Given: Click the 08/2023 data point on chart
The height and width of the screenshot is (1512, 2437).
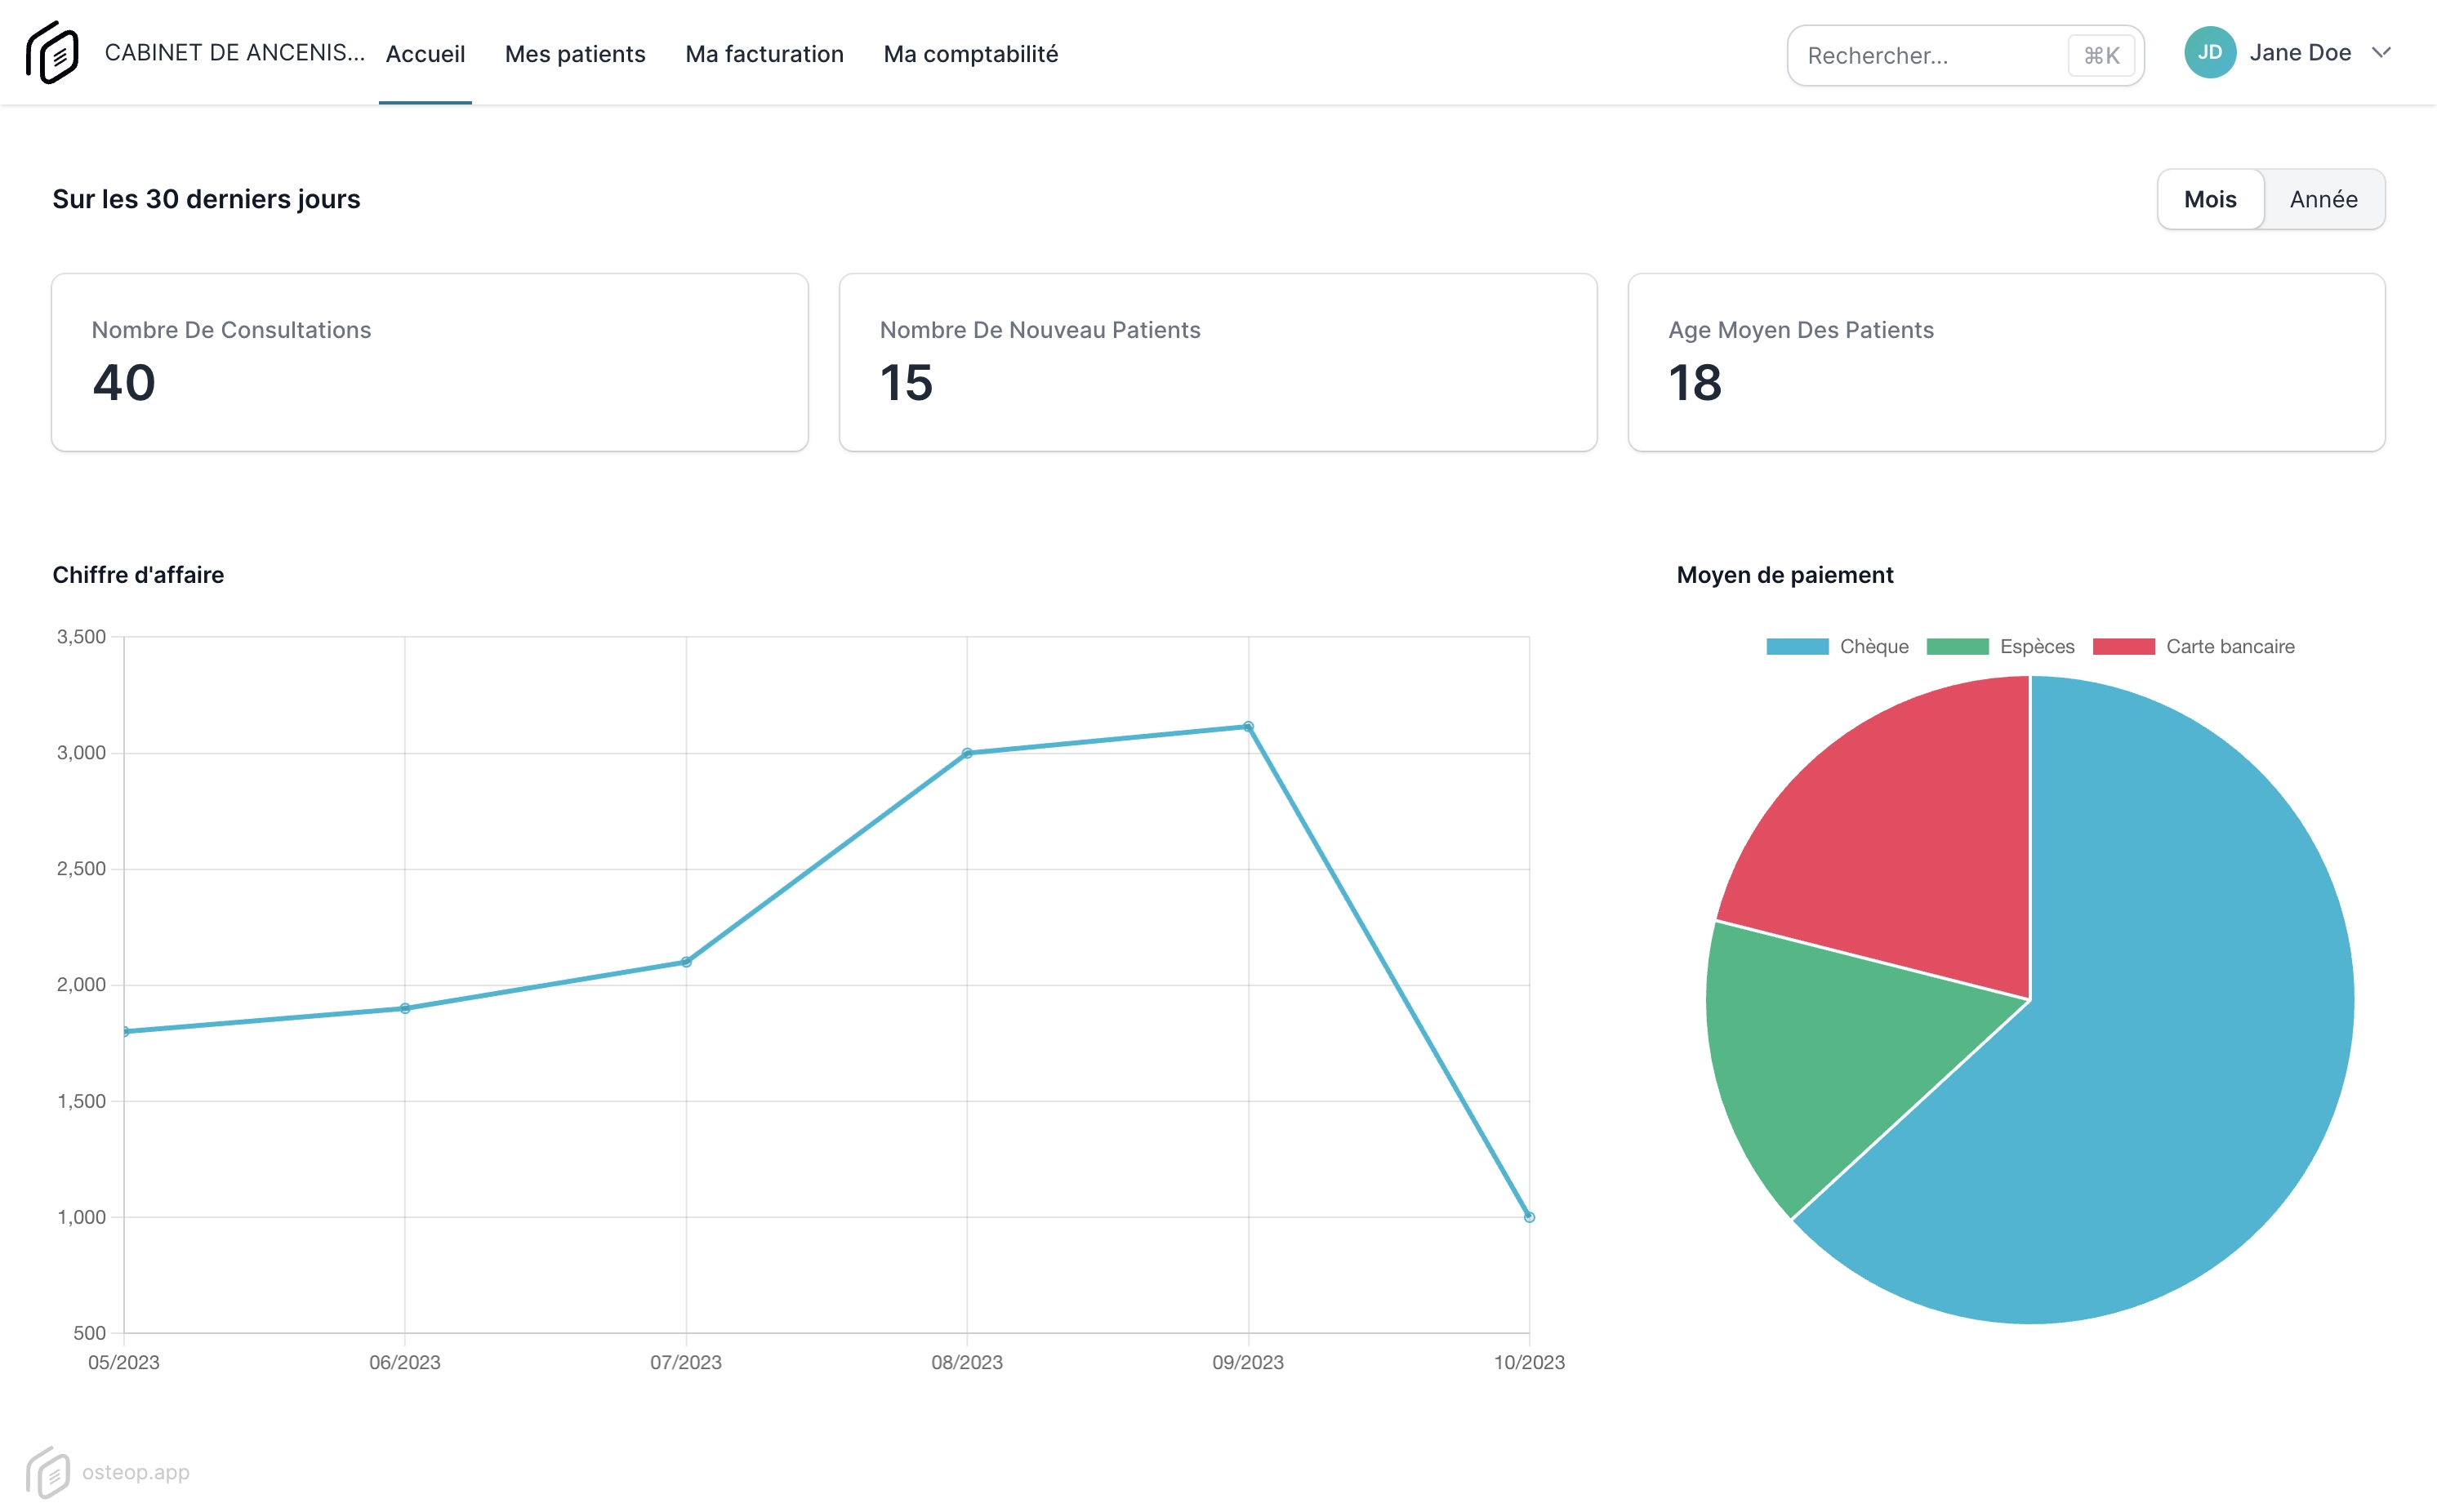Looking at the screenshot, I should click(966, 753).
